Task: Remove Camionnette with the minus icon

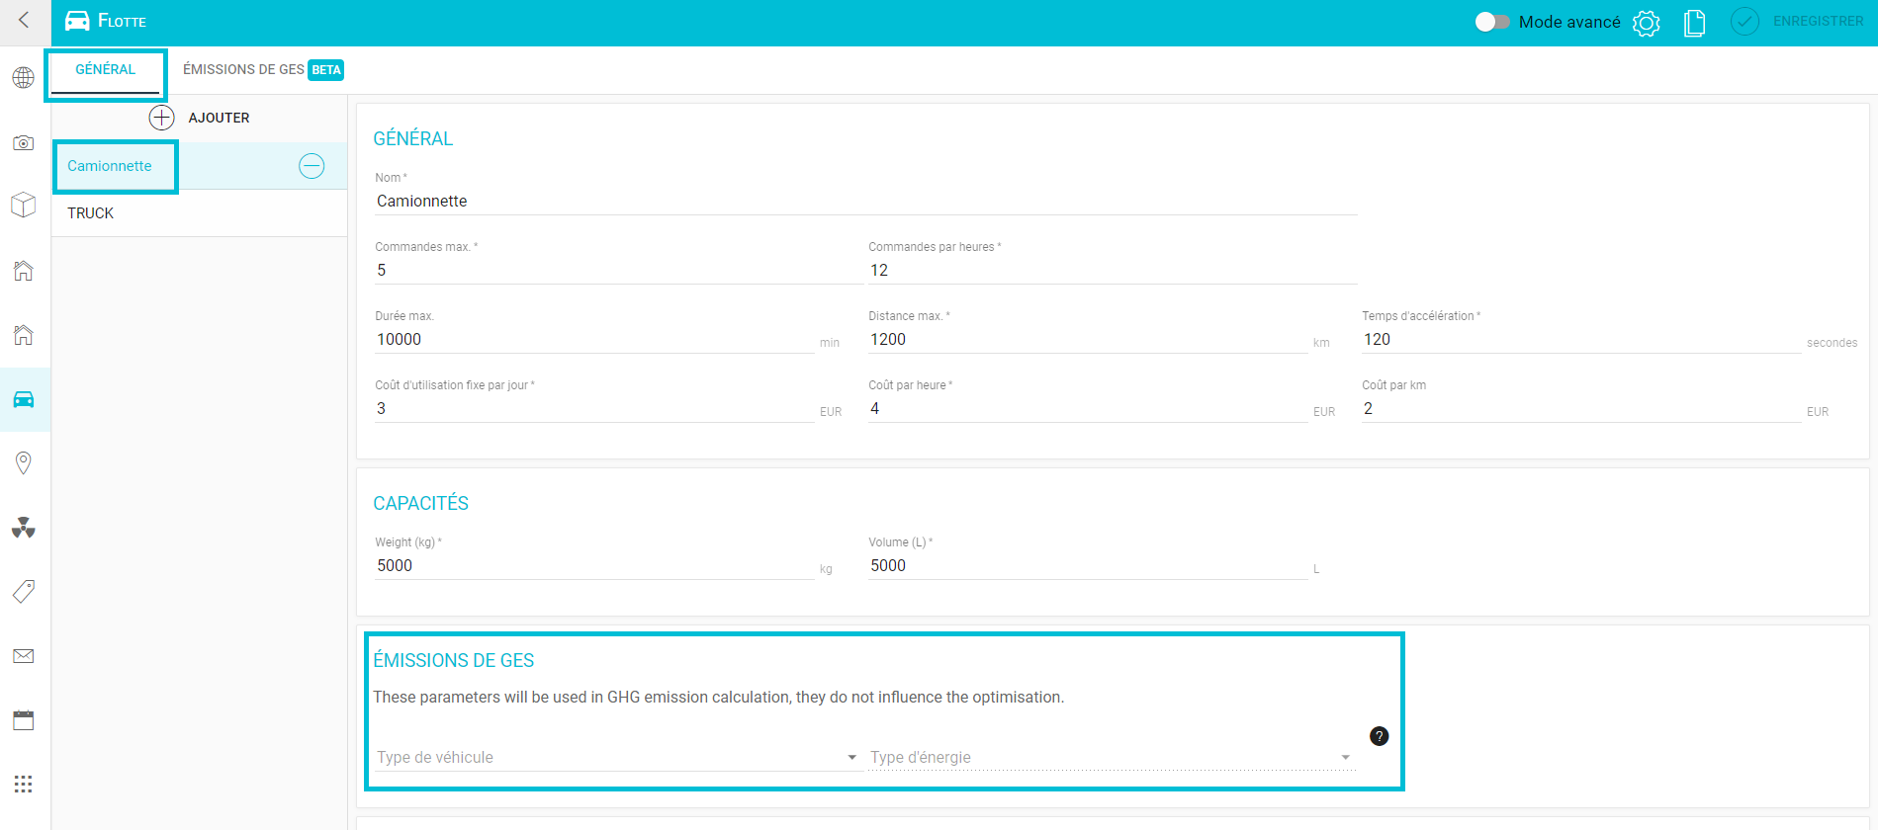Action: [x=312, y=166]
